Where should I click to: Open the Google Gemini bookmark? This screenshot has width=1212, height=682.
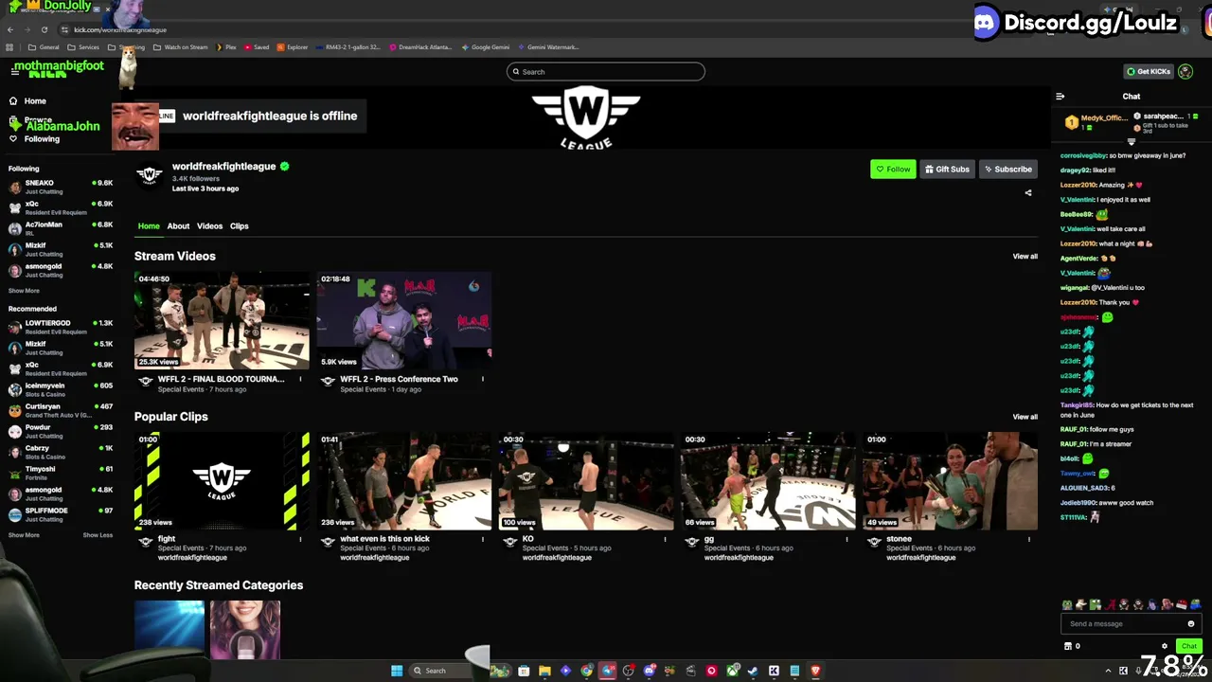pos(485,47)
